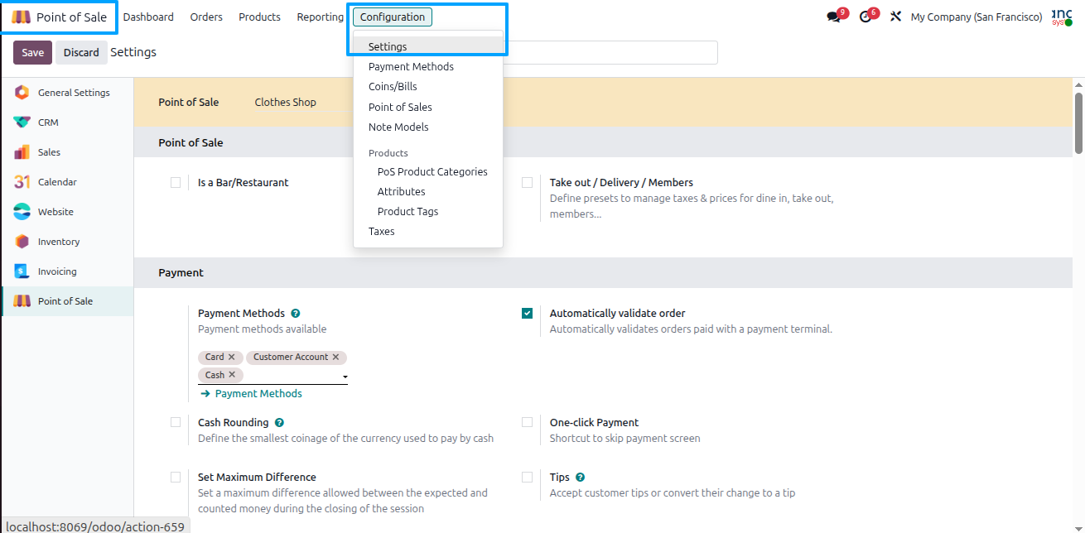This screenshot has width=1085, height=533.
Task: Open the conversations message icon with badge 9
Action: tap(834, 17)
